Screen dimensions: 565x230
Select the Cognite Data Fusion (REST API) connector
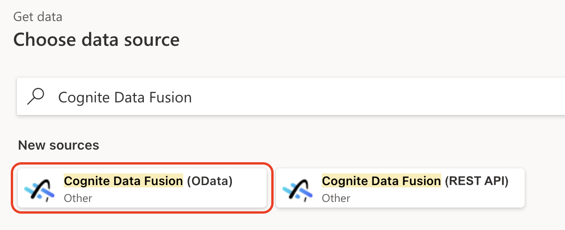400,188
